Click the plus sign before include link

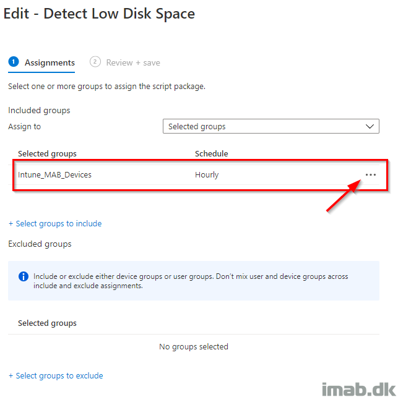(11, 224)
